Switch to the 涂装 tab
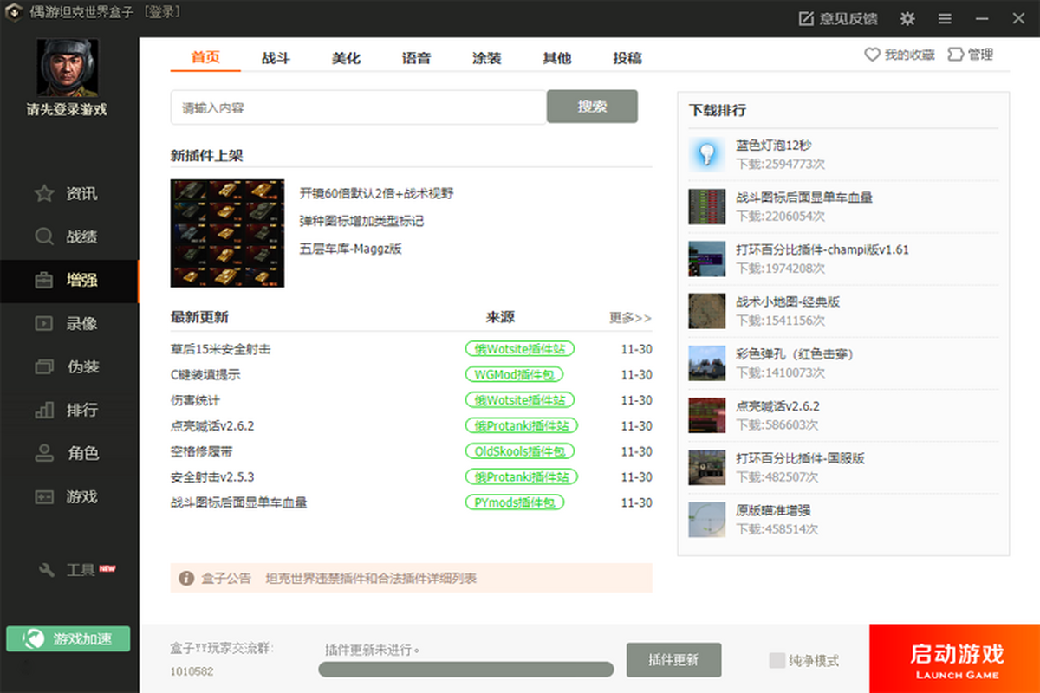This screenshot has width=1040, height=693. coord(486,58)
